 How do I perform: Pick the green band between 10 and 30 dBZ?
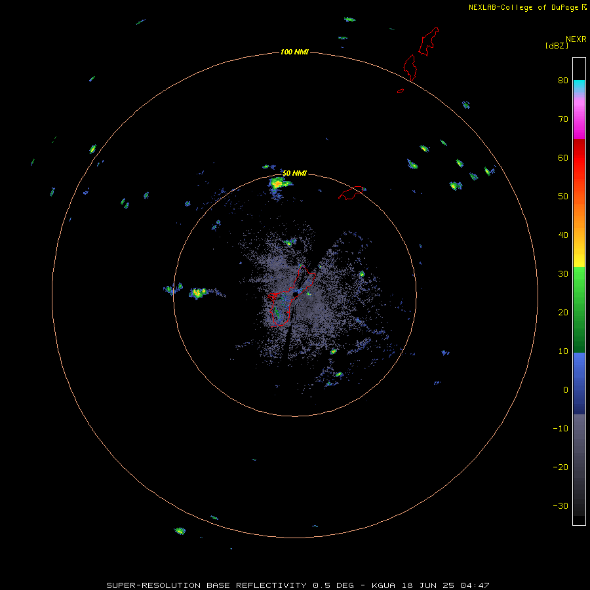(x=579, y=309)
